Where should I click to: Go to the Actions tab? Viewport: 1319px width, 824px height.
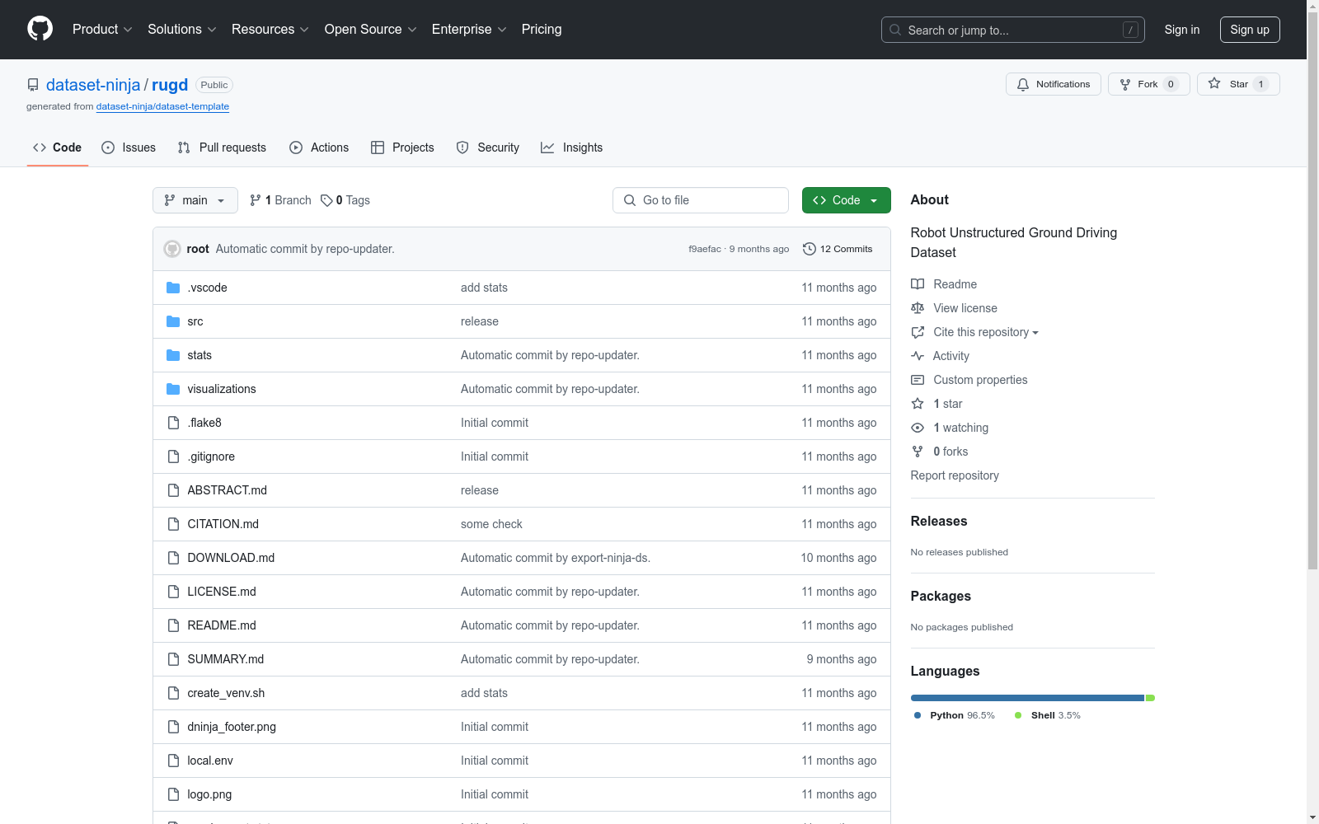point(319,147)
